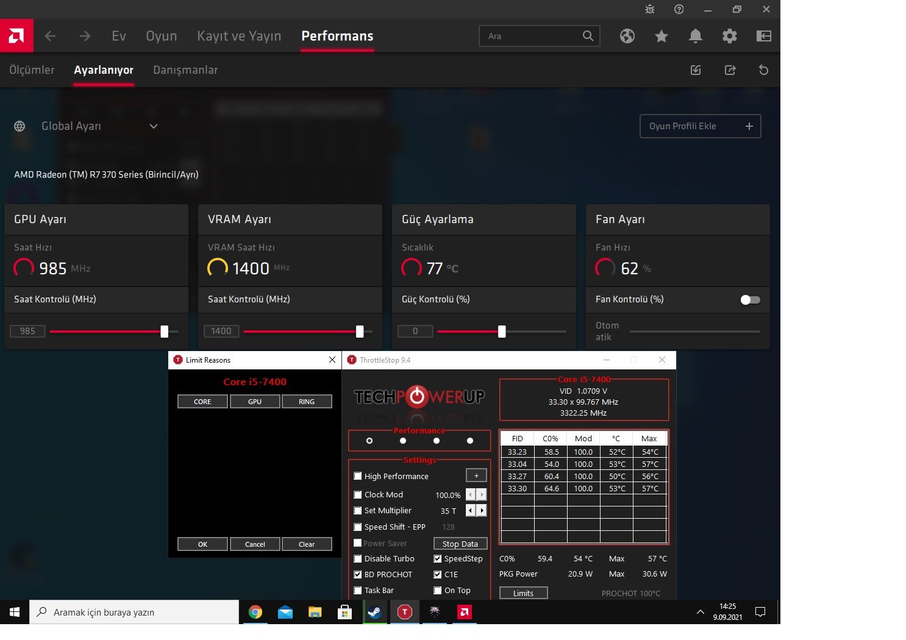Open the Windows Start menu
Viewport: 906px width, 640px height.
pyautogui.click(x=15, y=612)
